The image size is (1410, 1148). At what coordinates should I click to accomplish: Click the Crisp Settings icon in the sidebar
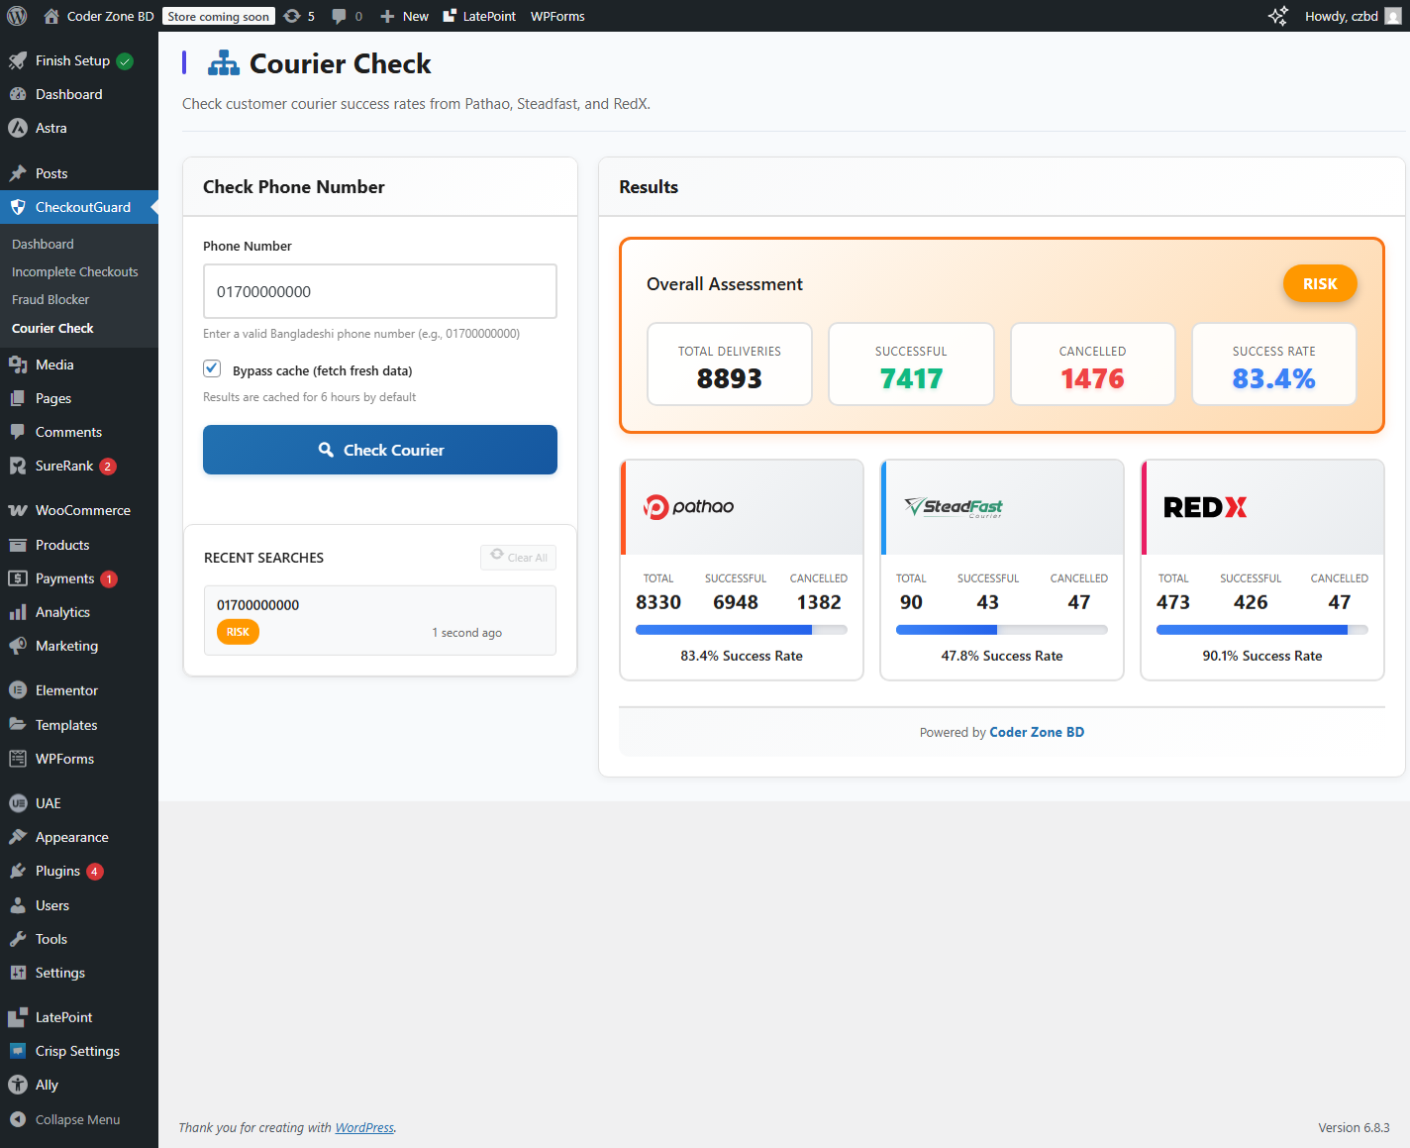[x=19, y=1050]
